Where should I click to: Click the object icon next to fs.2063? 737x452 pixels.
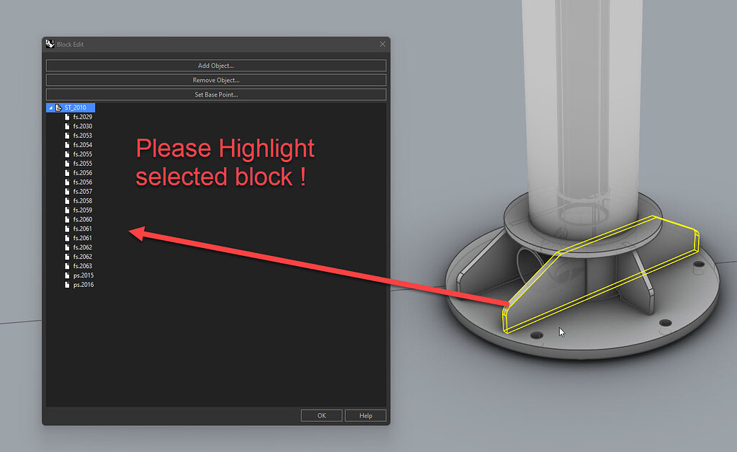pos(68,265)
